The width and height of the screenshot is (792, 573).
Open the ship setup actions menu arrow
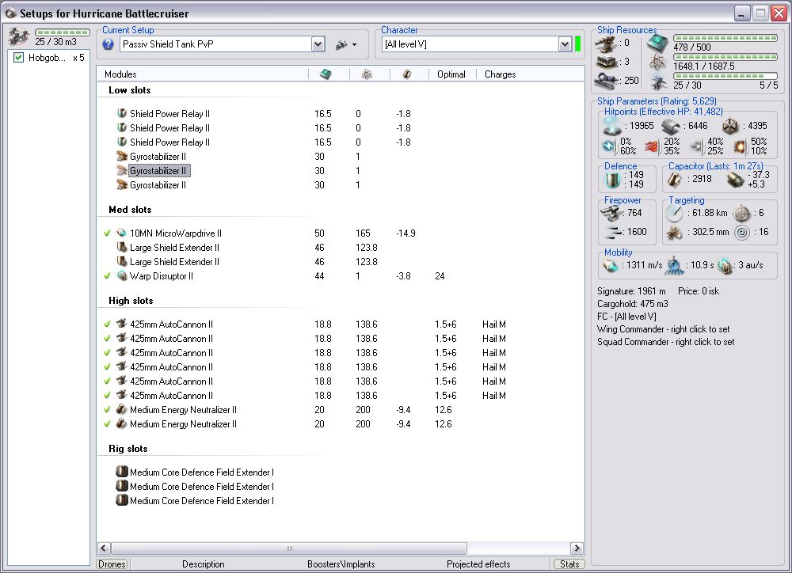[x=354, y=45]
